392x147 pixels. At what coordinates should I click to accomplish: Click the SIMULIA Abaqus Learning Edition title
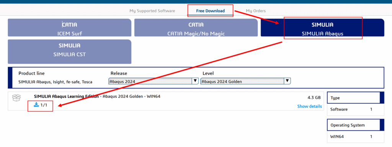pos(66,96)
